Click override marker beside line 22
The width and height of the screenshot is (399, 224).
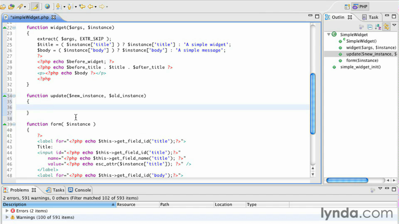point(4,28)
